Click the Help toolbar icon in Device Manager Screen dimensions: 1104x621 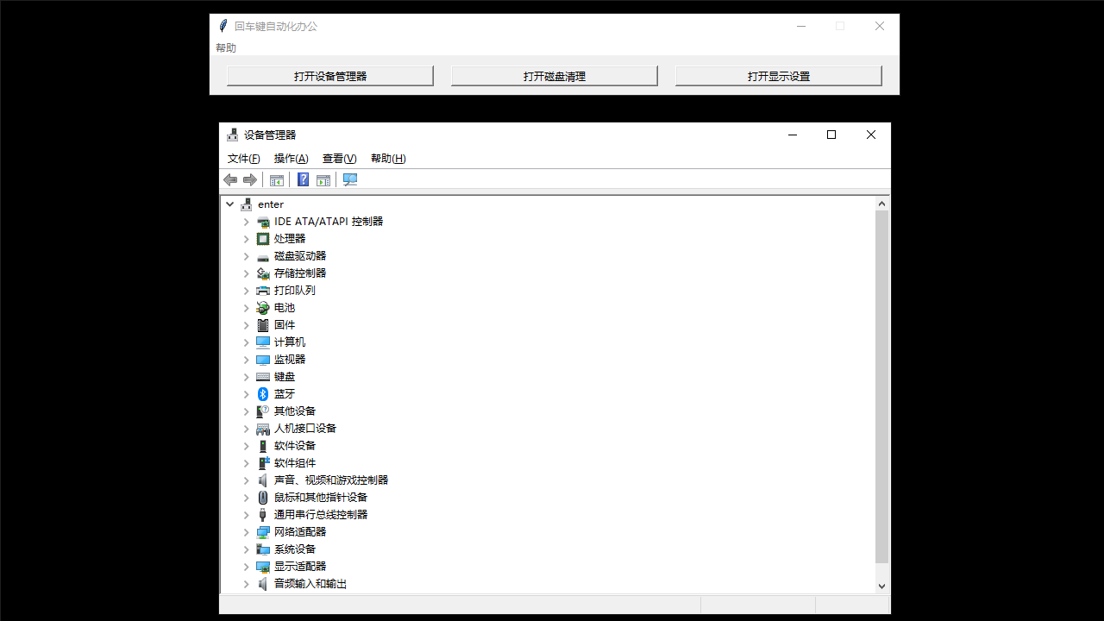tap(303, 179)
